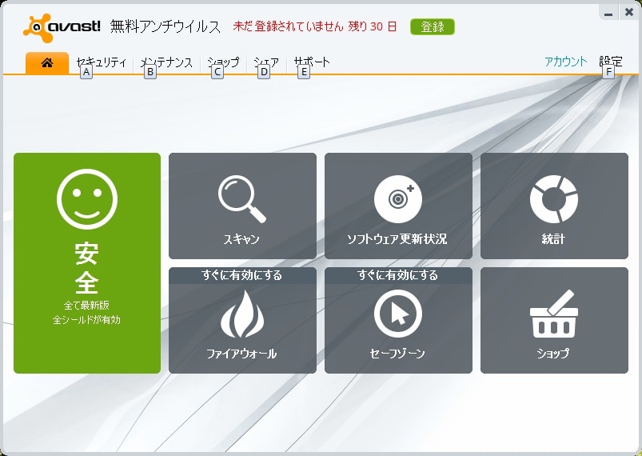The image size is (642, 456).
Task: Click the 未だ登録されていません notice
Action: click(x=289, y=26)
